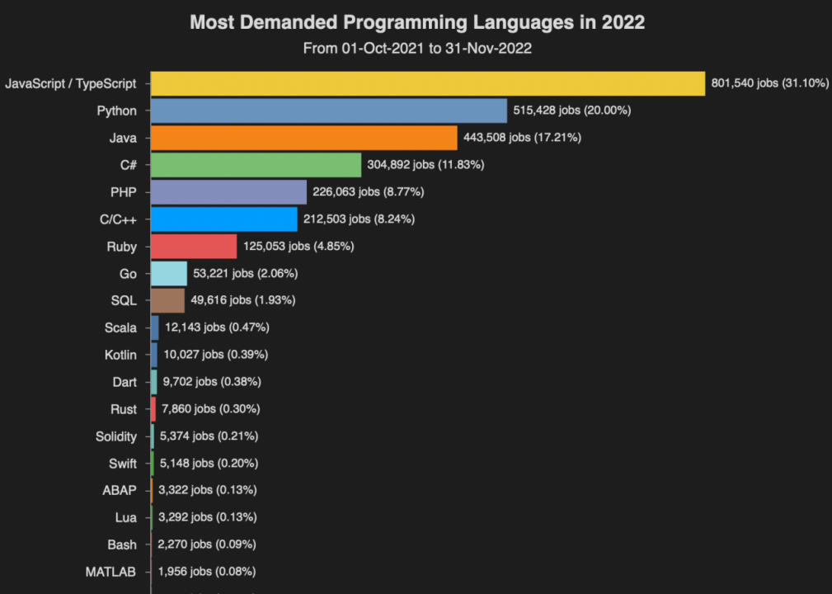Click the subtitle 'From 01-Oct-2021 to 31-Nov-2022'
This screenshot has width=832, height=594.
[x=417, y=49]
